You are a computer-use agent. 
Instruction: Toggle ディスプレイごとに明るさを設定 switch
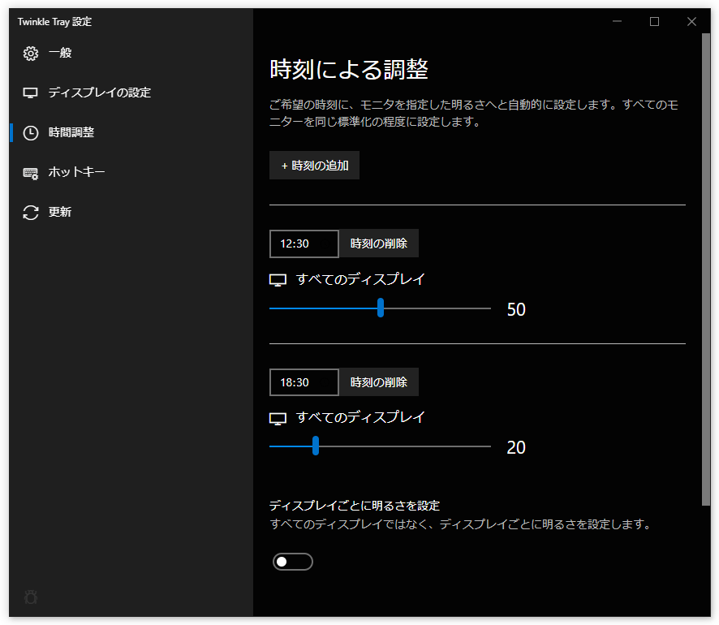(293, 562)
